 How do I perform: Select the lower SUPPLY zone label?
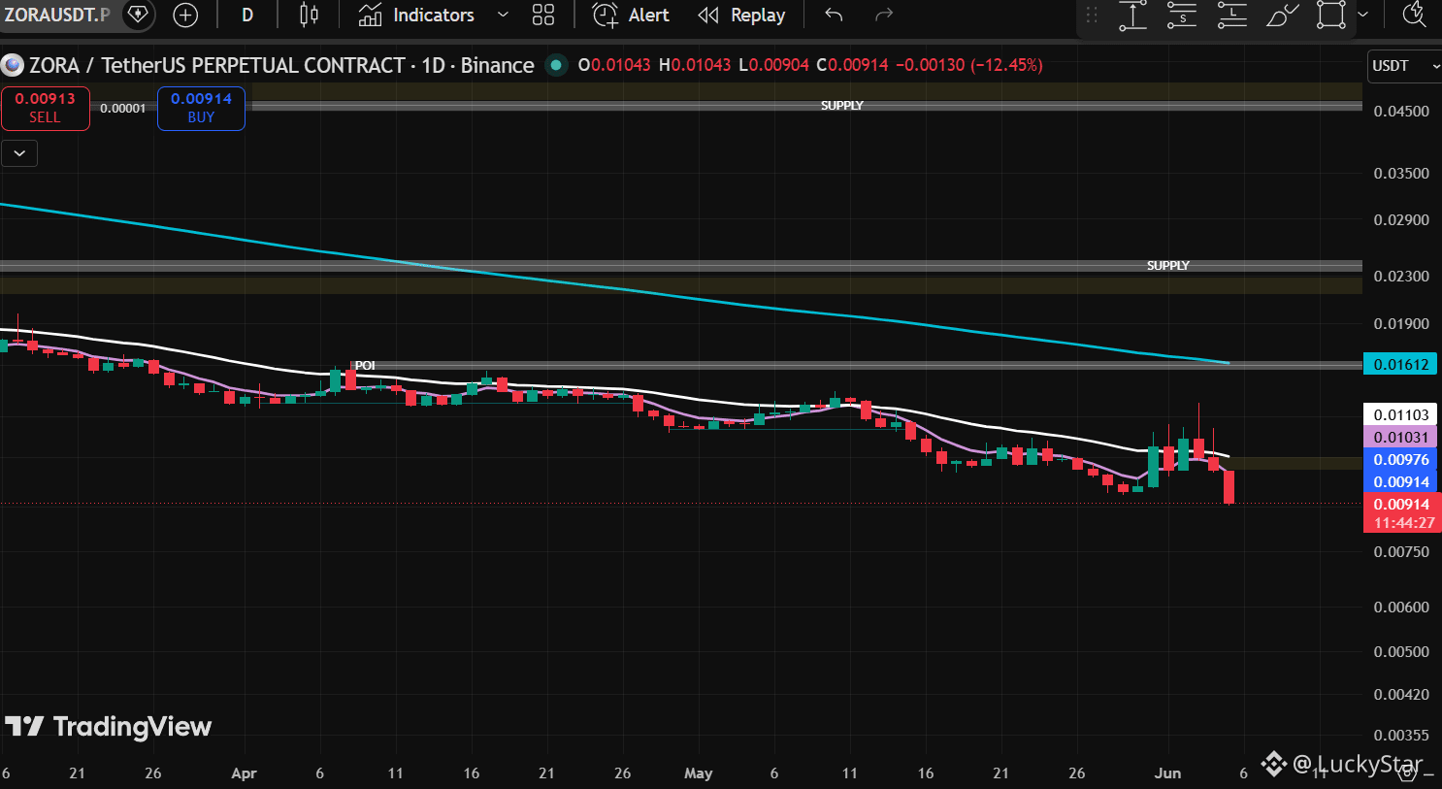tap(1168, 266)
